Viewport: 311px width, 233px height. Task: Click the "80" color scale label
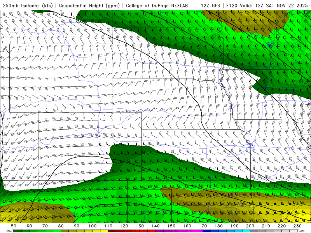(x=61, y=226)
